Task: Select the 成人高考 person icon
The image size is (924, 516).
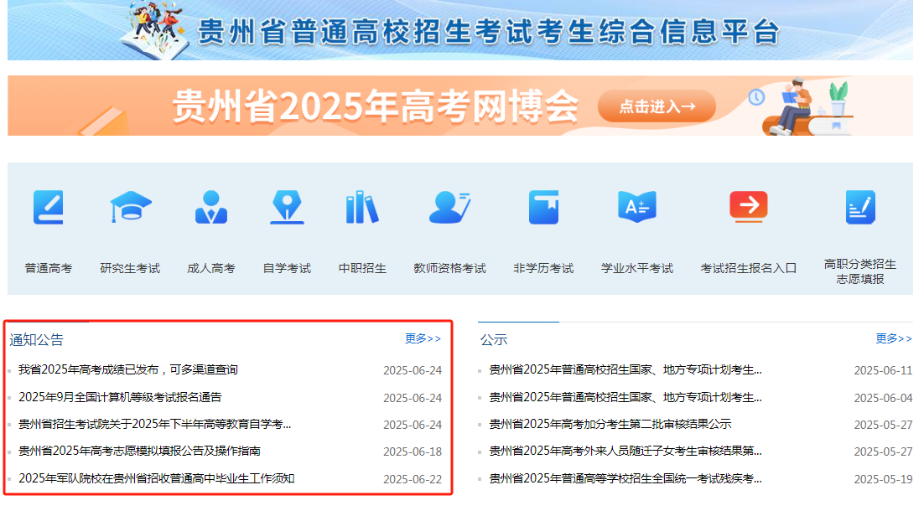Action: (211, 207)
